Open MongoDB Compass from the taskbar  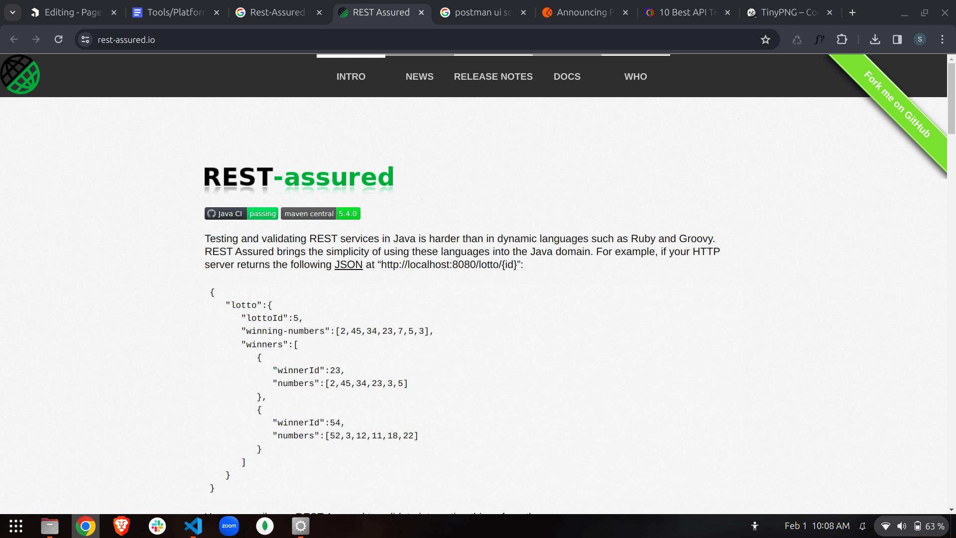[x=265, y=526]
